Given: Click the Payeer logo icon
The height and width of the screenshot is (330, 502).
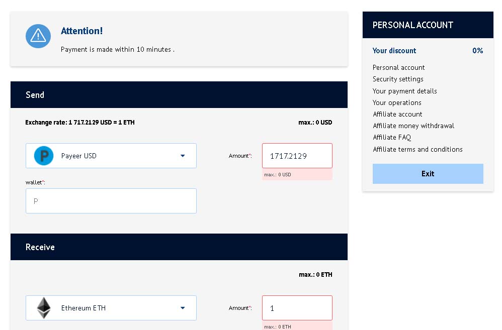Looking at the screenshot, I should (x=44, y=156).
